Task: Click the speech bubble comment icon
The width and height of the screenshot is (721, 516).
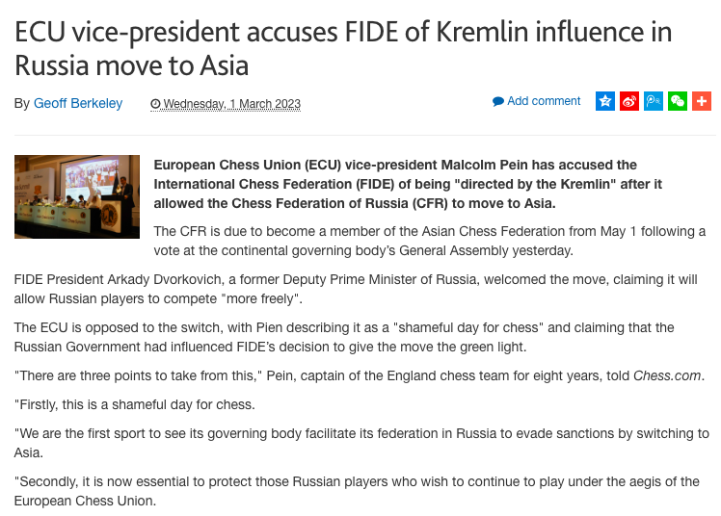Action: point(498,101)
